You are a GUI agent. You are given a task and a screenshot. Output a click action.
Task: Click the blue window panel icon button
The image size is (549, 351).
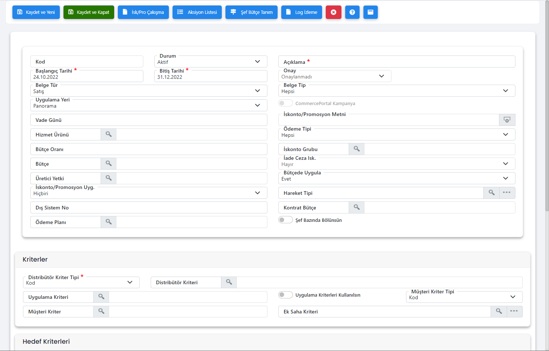point(370,12)
